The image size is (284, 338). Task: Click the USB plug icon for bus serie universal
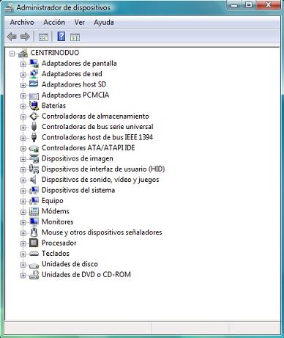pyautogui.click(x=34, y=127)
